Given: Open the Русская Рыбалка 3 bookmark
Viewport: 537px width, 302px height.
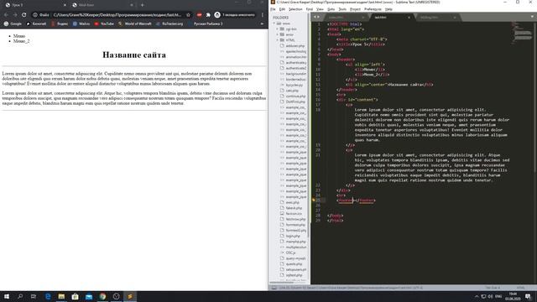Looking at the screenshot, I should point(206,23).
